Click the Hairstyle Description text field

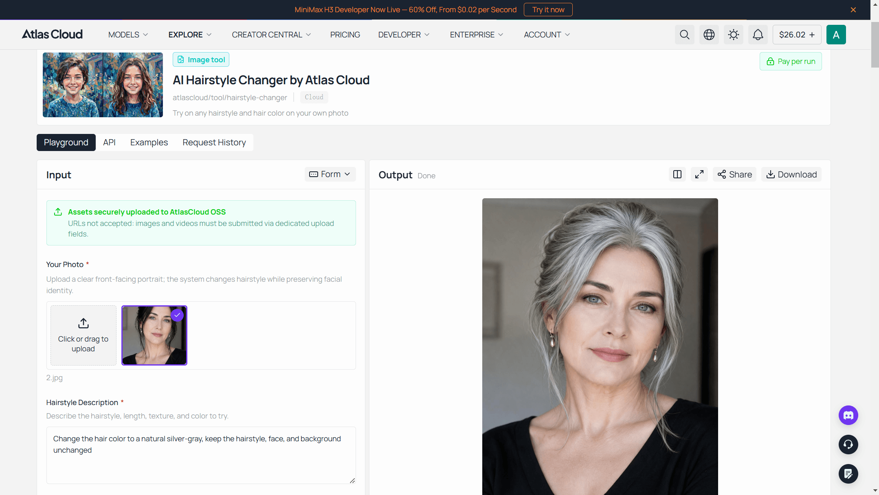pyautogui.click(x=201, y=455)
